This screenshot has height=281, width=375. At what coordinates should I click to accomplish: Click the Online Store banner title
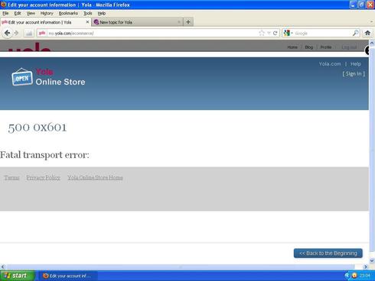tap(60, 82)
